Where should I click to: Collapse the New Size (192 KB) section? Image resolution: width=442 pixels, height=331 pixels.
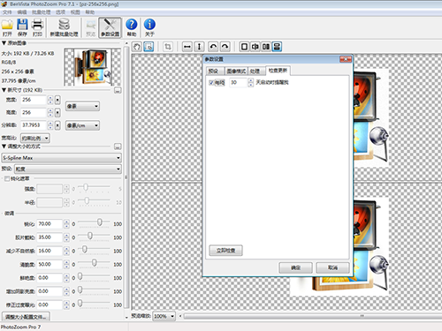(4, 90)
